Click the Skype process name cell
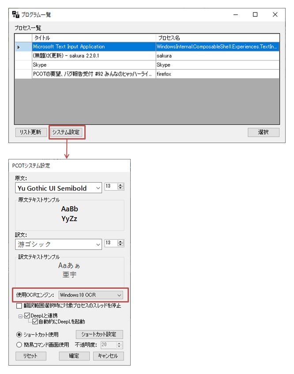The width and height of the screenshot is (294, 374). pos(218,65)
